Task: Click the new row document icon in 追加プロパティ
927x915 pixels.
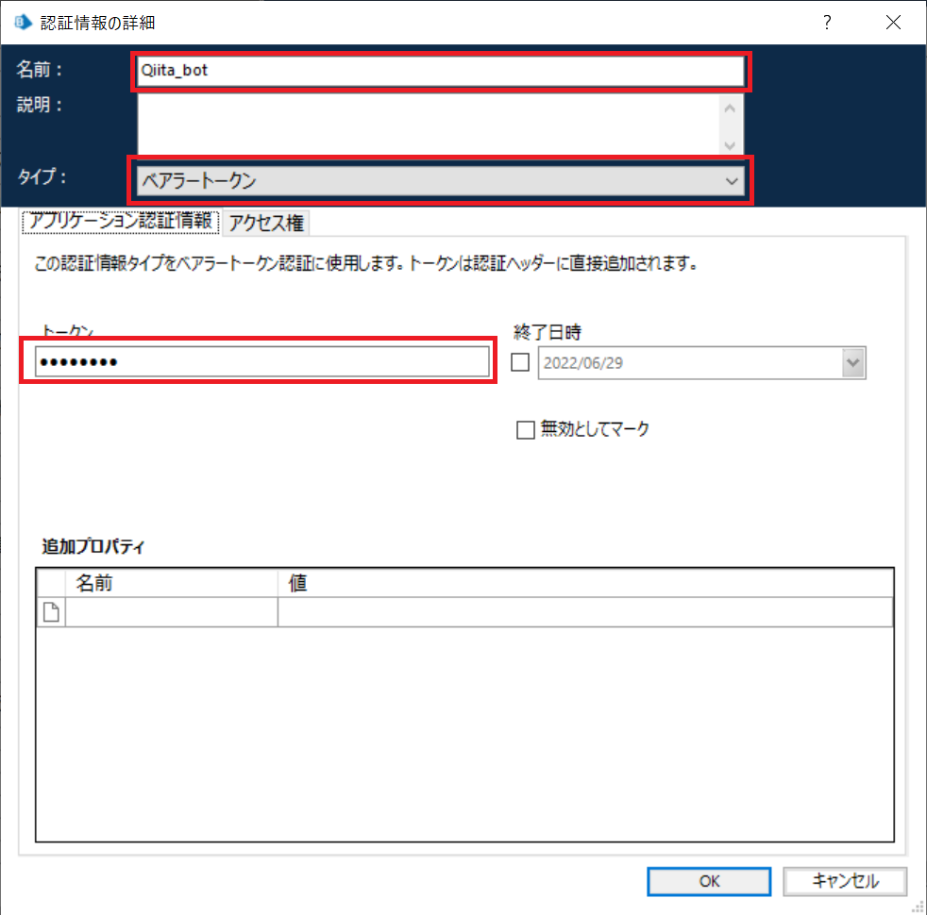Action: click(x=50, y=611)
